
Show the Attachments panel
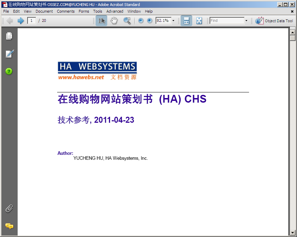[x=9, y=208]
